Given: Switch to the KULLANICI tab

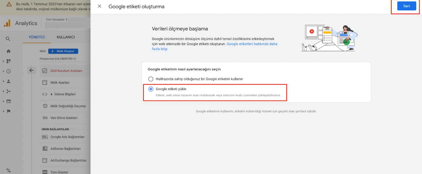Looking at the screenshot, I should click(x=65, y=37).
